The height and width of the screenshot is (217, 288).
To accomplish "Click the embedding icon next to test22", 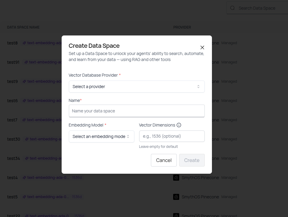I will tap(27, 215).
